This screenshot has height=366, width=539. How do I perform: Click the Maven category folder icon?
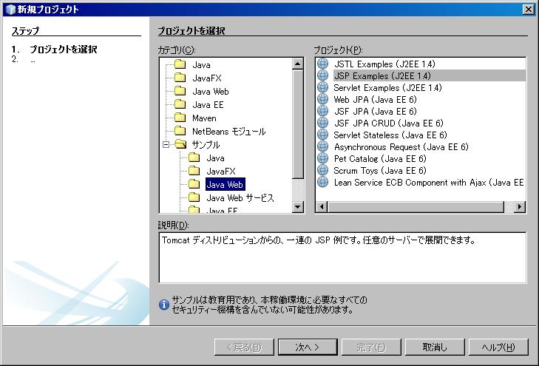[180, 118]
